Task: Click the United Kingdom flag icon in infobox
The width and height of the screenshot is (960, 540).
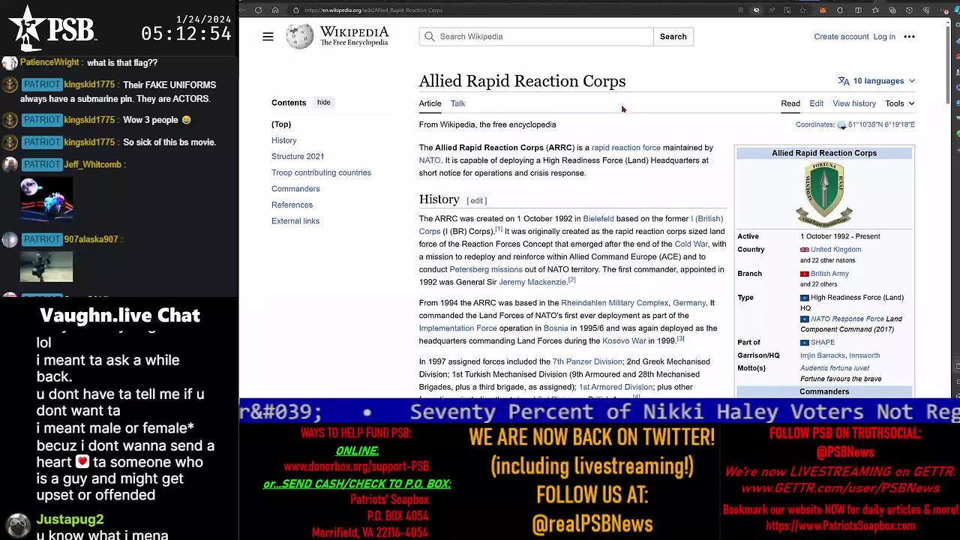Action: tap(805, 250)
